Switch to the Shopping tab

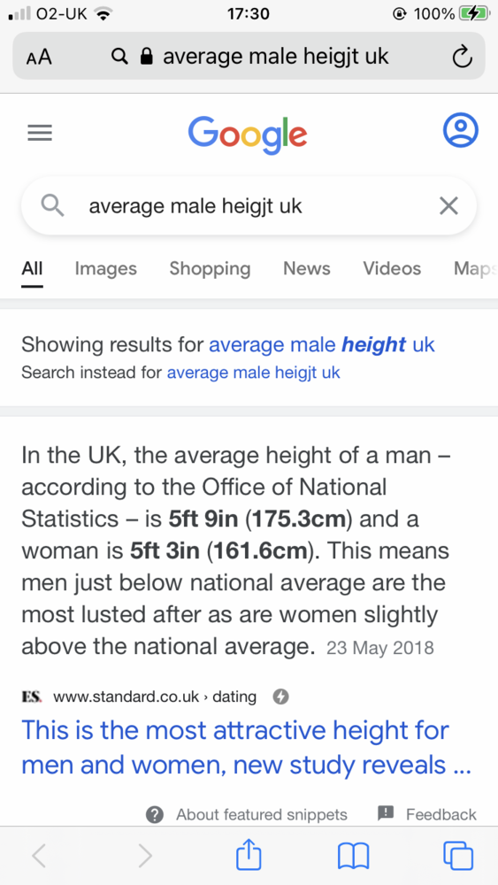tap(210, 269)
